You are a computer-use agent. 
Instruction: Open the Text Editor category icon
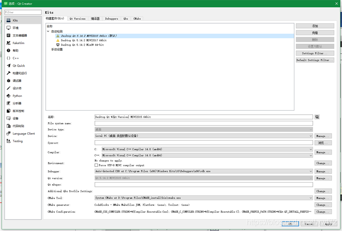[x=9, y=35]
